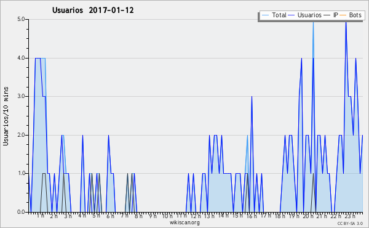Click the '5 h' x-axis label
The height and width of the screenshot is (228, 369).
pyautogui.click(x=97, y=216)
